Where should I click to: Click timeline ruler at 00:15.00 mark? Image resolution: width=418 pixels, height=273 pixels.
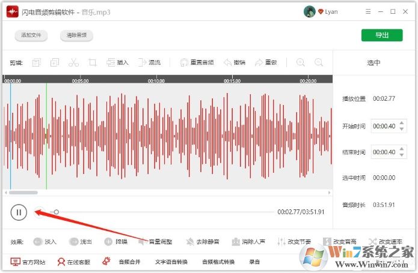(x=232, y=80)
